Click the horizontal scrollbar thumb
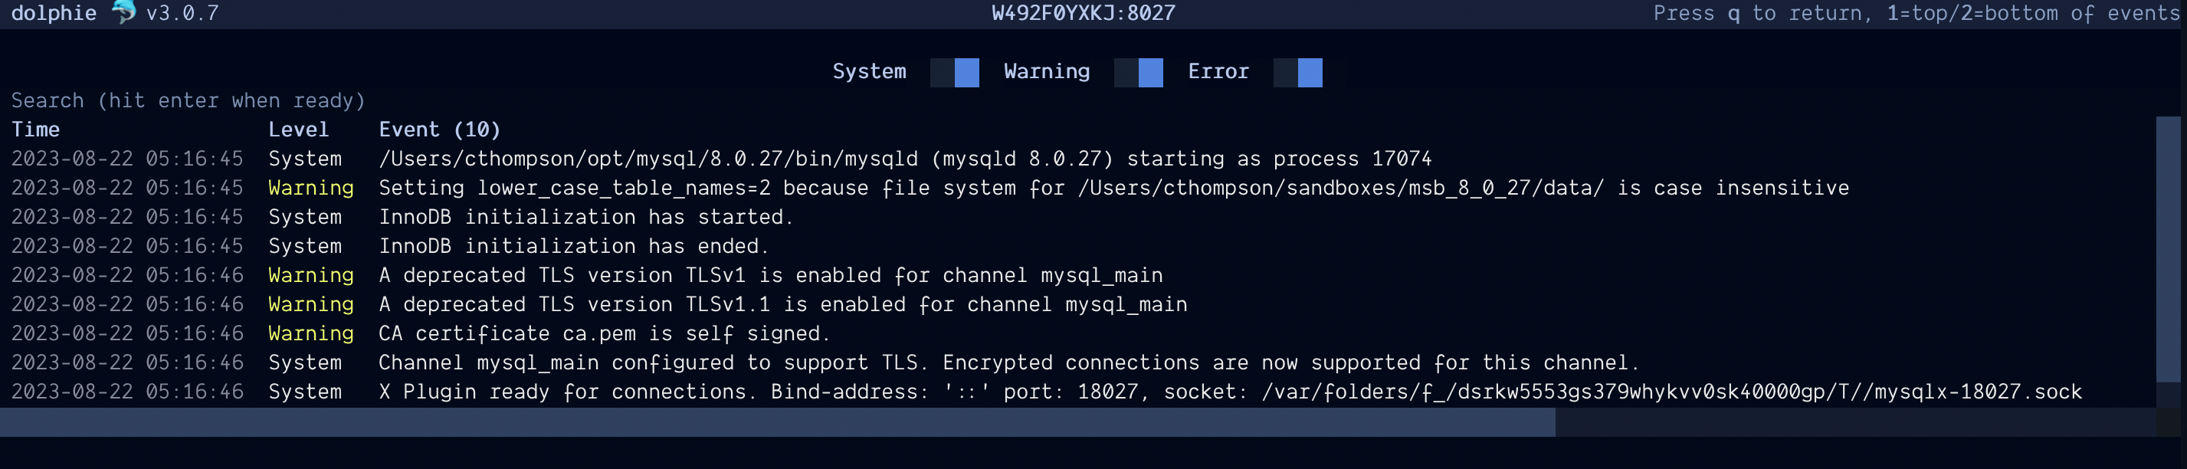The image size is (2187, 469). coord(778,422)
